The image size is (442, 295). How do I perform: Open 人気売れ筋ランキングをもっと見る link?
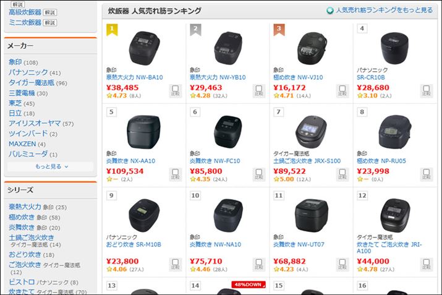click(x=384, y=11)
